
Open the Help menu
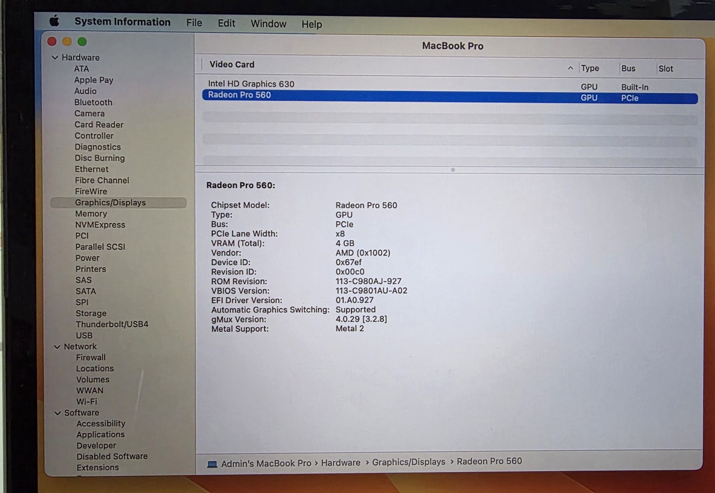[311, 24]
